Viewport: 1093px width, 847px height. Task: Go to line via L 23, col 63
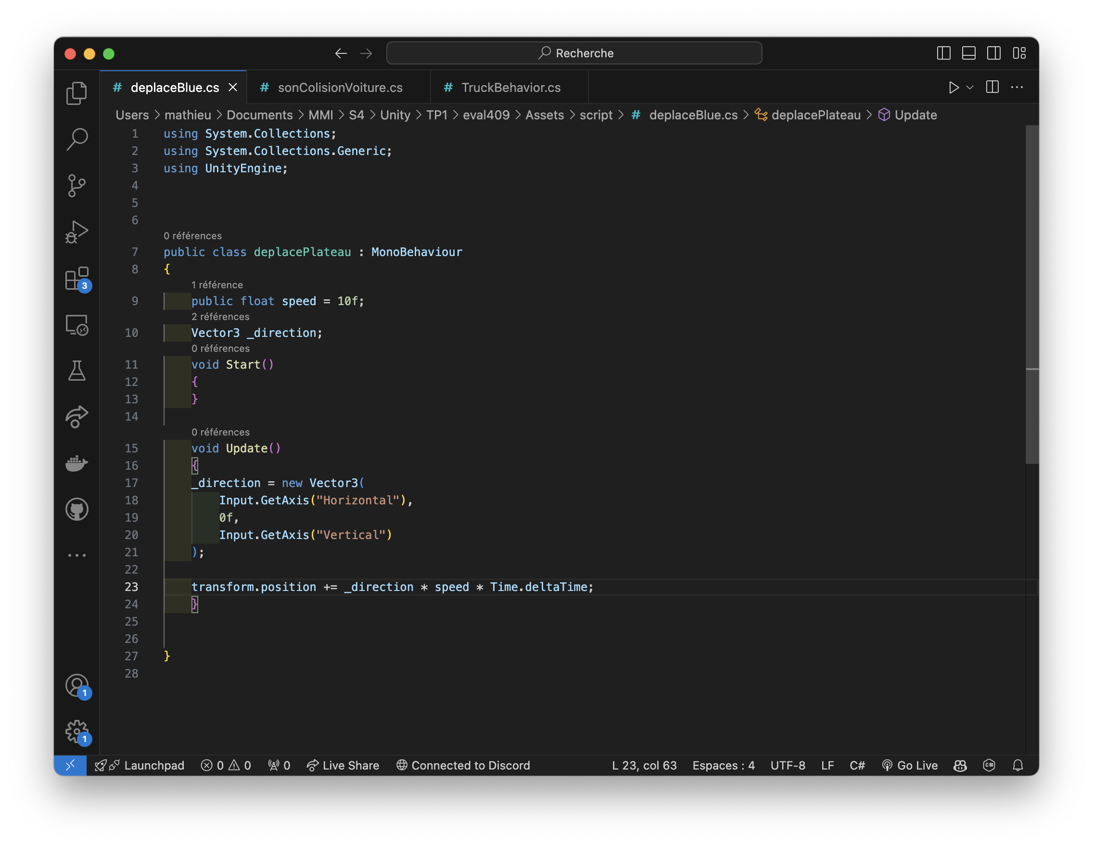(x=644, y=765)
